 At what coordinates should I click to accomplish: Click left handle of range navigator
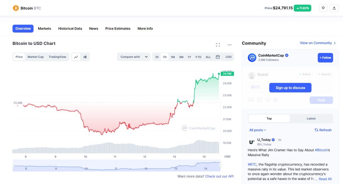click(x=13, y=165)
